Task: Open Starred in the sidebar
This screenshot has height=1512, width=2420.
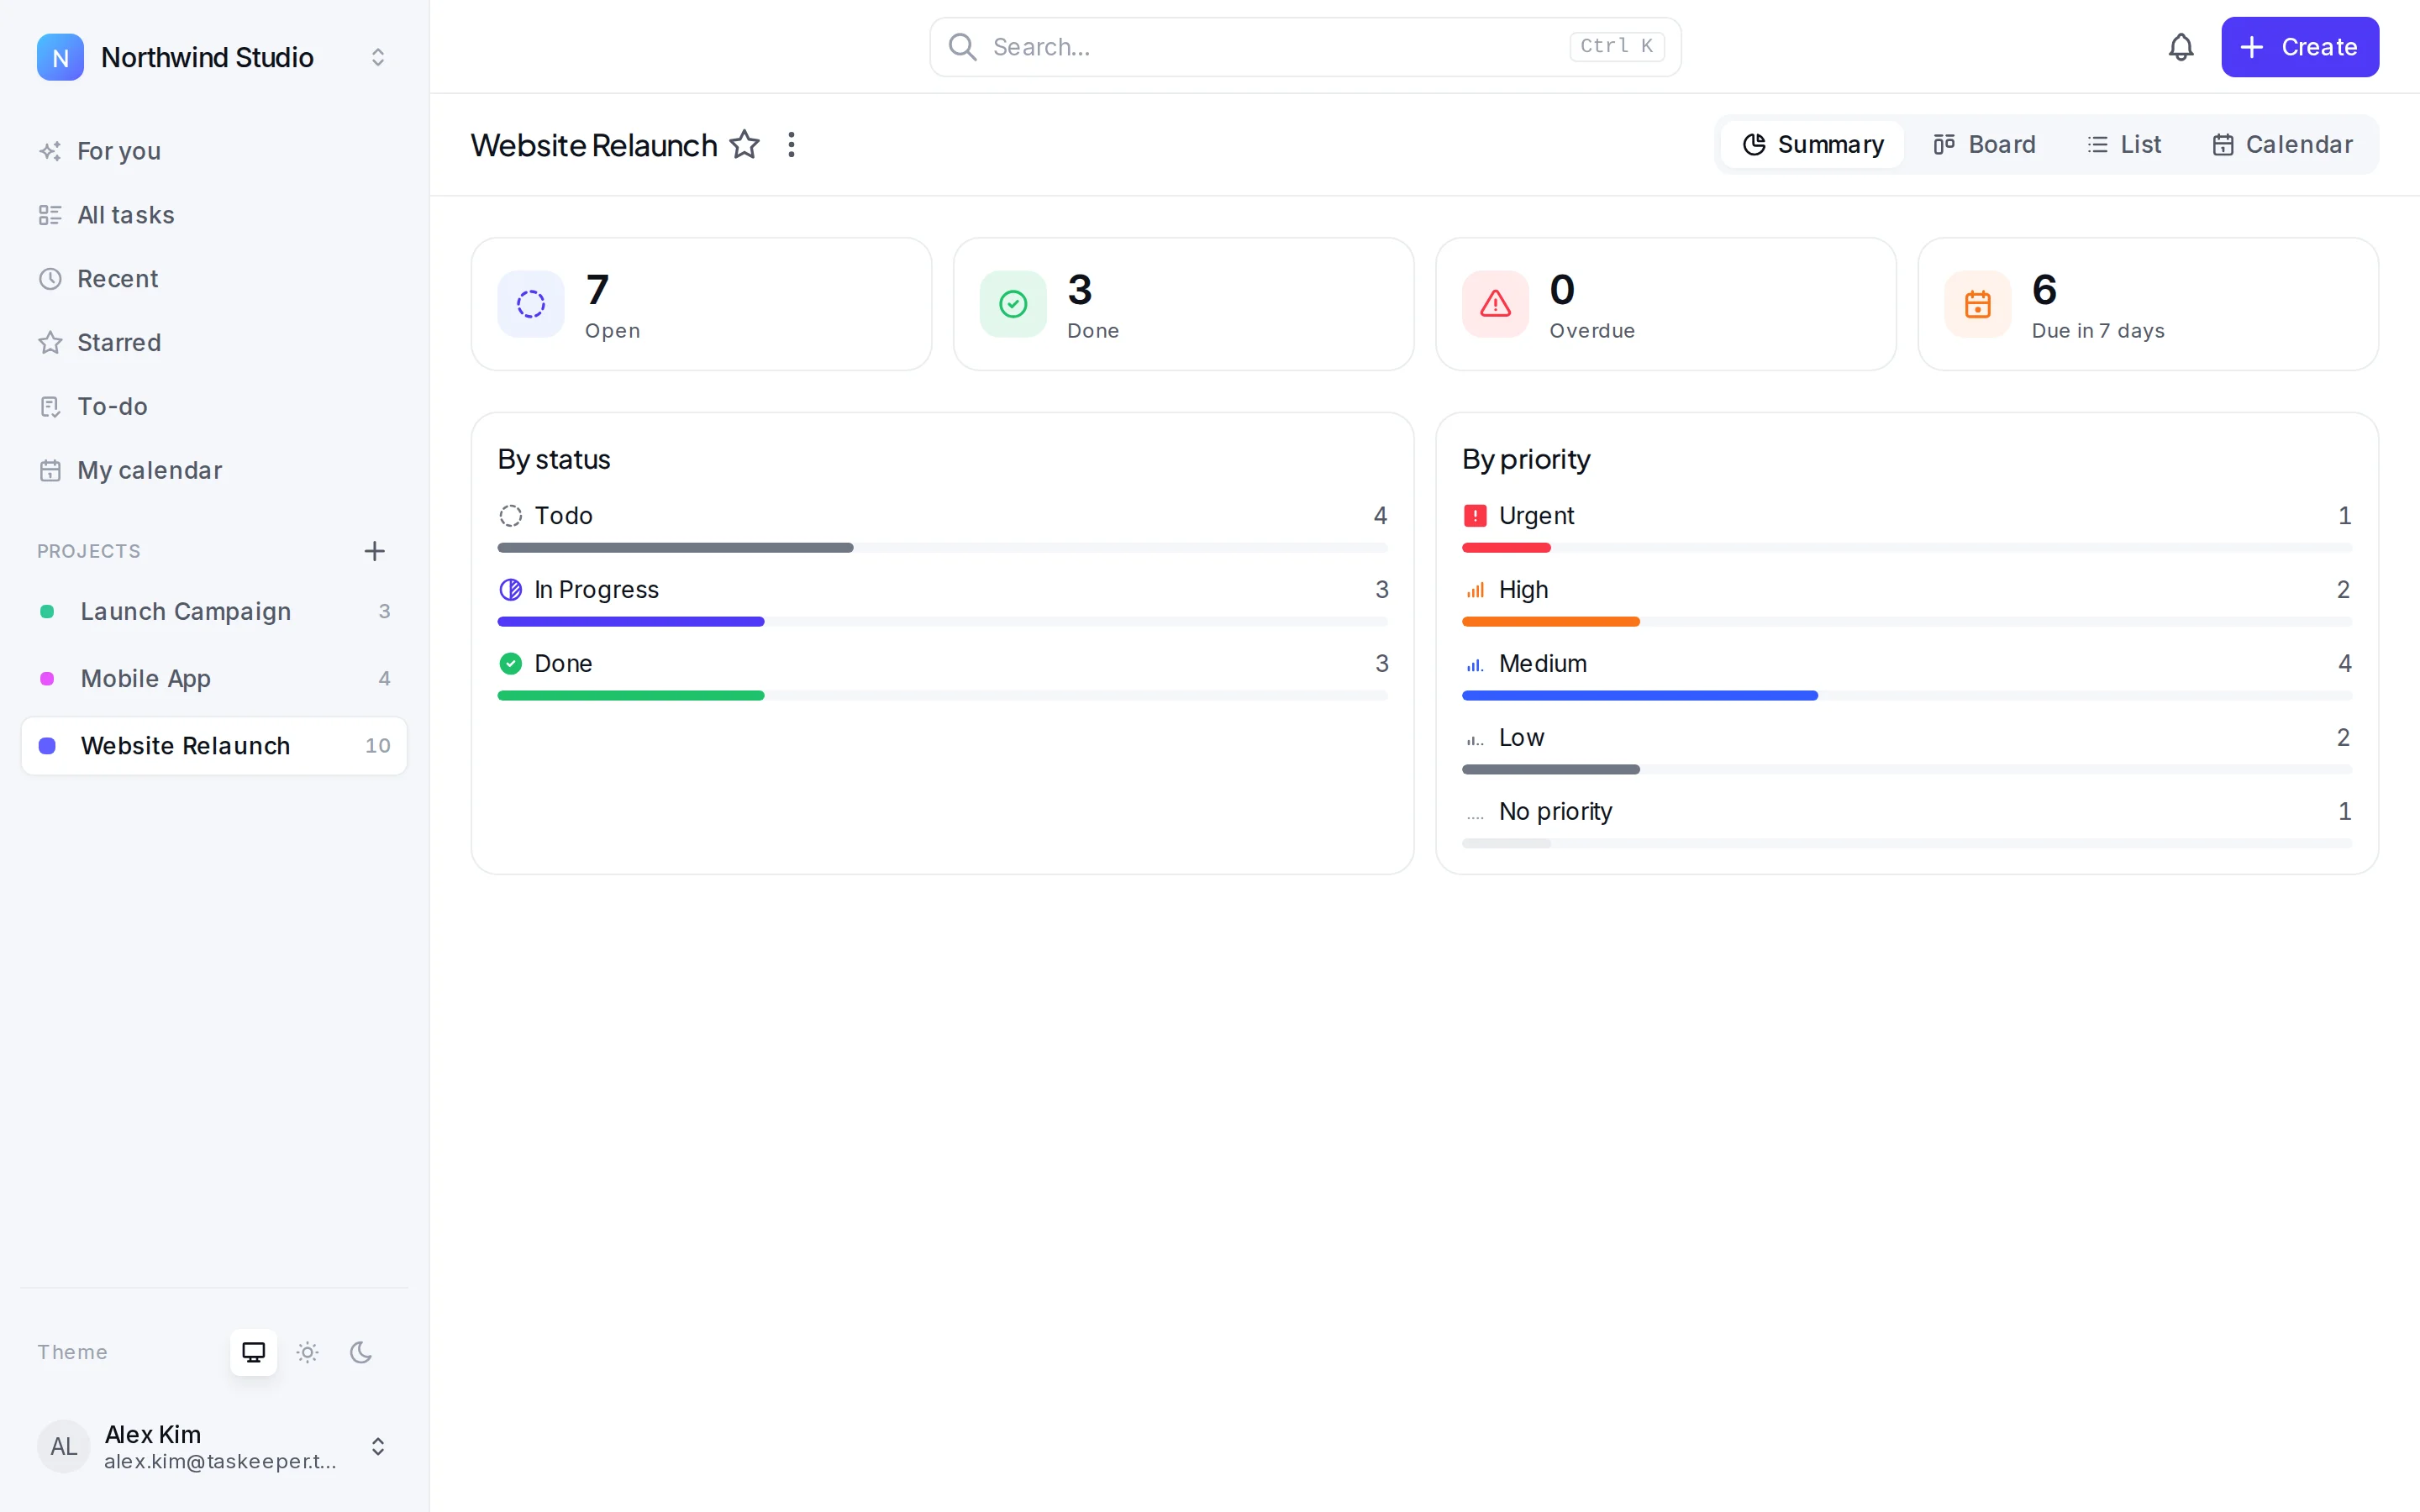Action: click(214, 343)
